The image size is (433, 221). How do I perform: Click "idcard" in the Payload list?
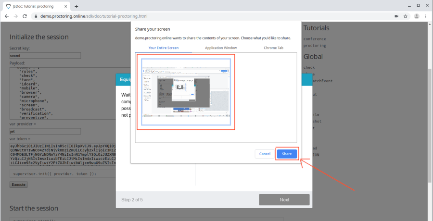pos(28,84)
